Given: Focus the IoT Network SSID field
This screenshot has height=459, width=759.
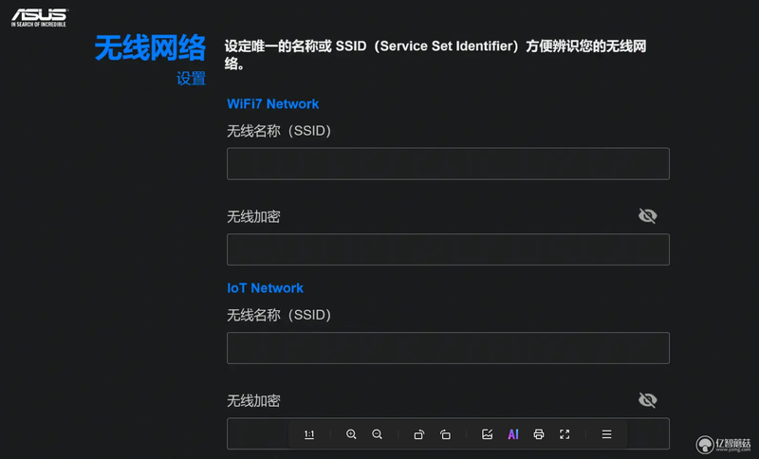Looking at the screenshot, I should (448, 348).
